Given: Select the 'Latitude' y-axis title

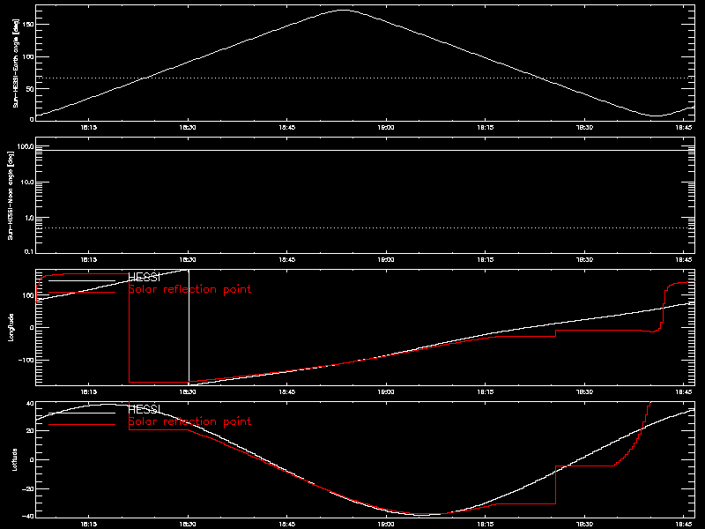Looking at the screenshot, I should click(x=14, y=459).
